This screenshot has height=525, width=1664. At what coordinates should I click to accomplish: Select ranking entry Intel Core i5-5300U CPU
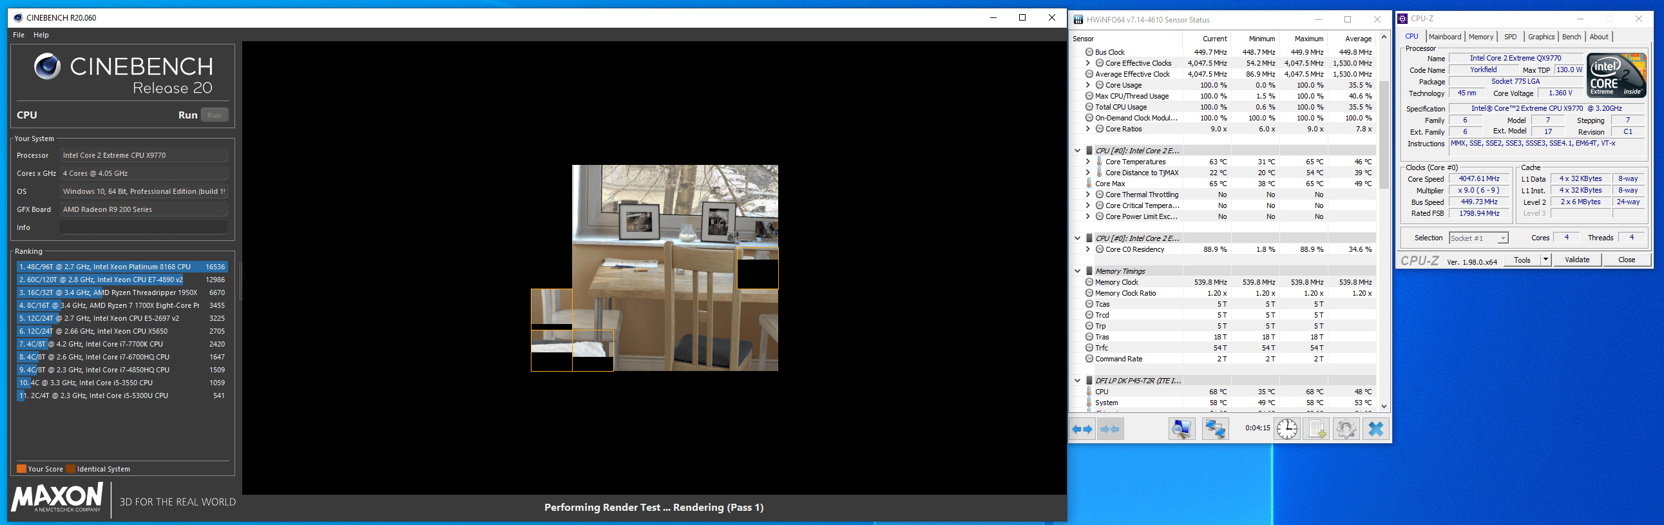(x=122, y=396)
